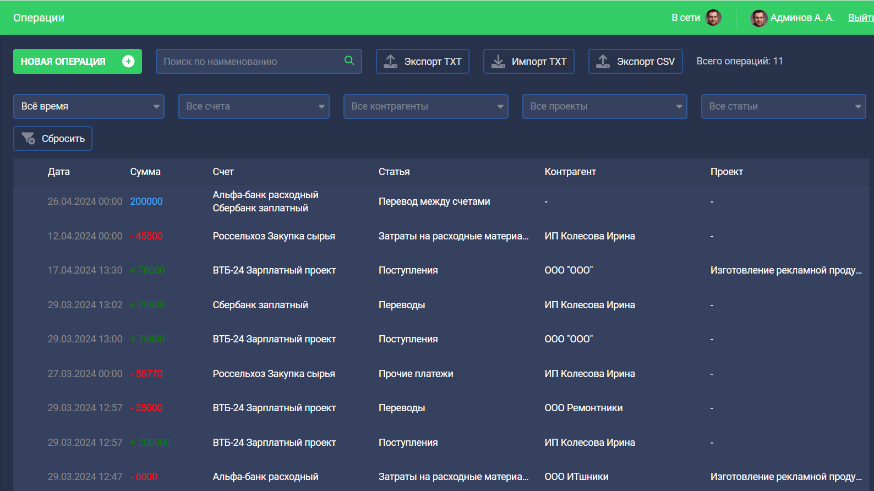Export data with Экспорт CSV button

pos(636,61)
